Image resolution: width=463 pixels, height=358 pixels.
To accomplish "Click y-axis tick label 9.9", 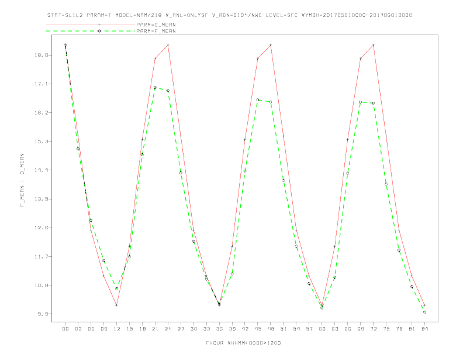I will [43, 314].
